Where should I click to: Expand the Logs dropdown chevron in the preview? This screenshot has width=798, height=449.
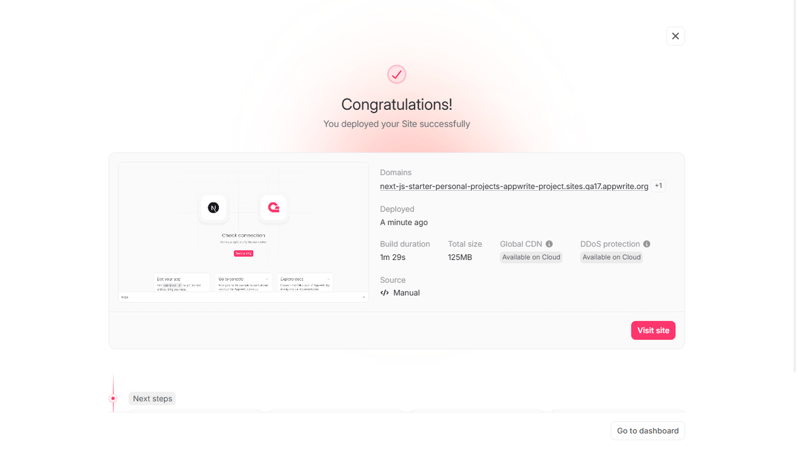[364, 297]
